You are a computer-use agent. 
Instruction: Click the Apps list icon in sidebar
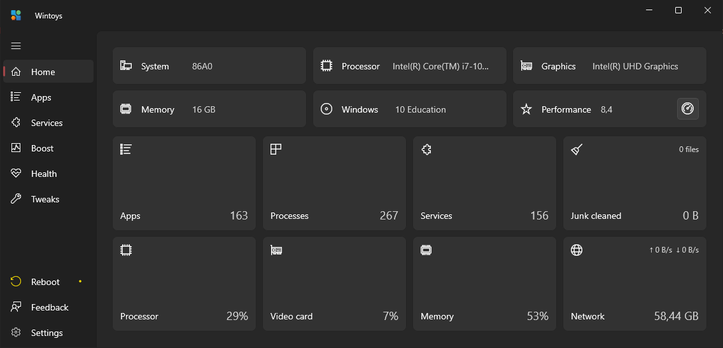click(x=16, y=97)
